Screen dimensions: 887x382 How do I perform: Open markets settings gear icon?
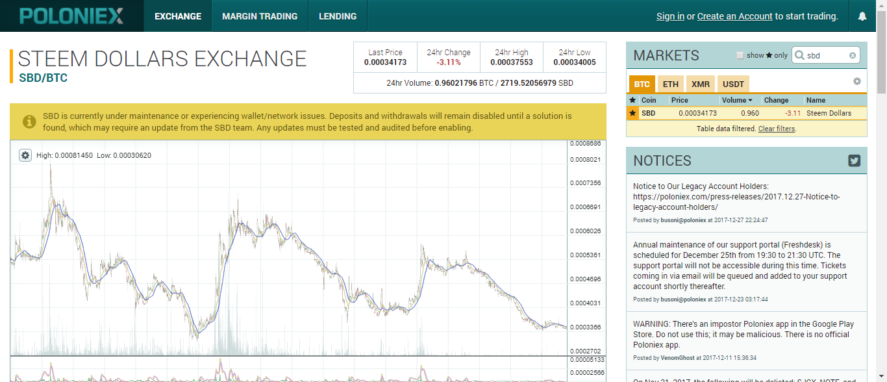tap(857, 81)
